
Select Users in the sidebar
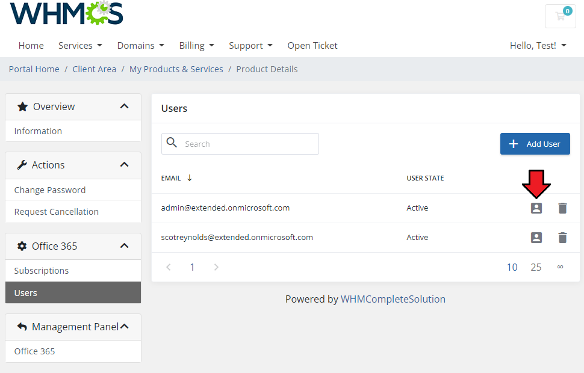(73, 292)
